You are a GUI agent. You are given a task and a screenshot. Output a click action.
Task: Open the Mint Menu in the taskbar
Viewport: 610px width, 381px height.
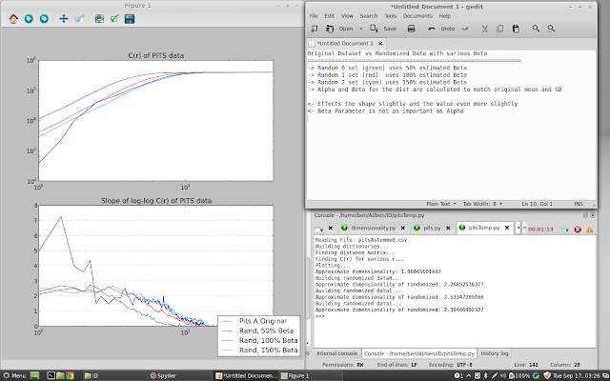pos(14,375)
